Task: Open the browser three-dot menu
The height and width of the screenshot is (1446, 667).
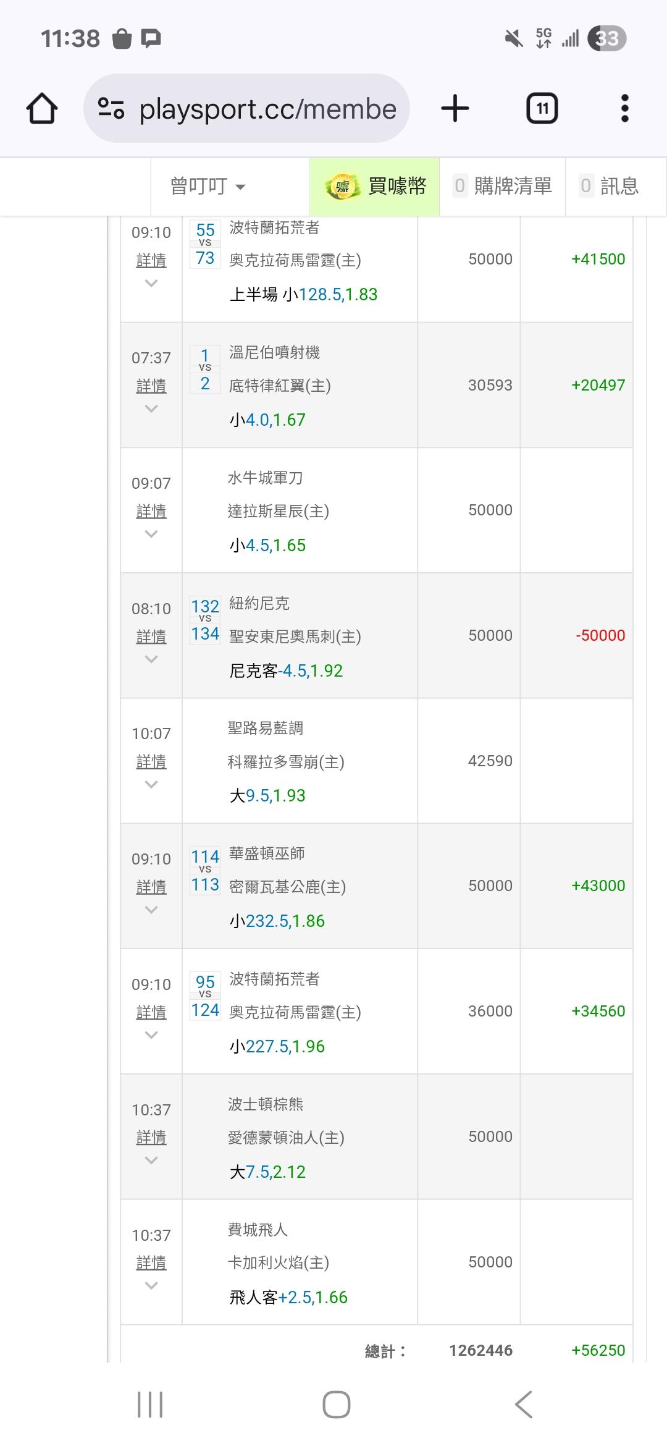Action: click(x=624, y=109)
